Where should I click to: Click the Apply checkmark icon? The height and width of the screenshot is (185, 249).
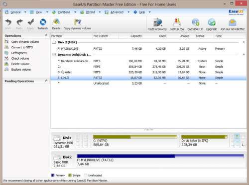point(31,22)
